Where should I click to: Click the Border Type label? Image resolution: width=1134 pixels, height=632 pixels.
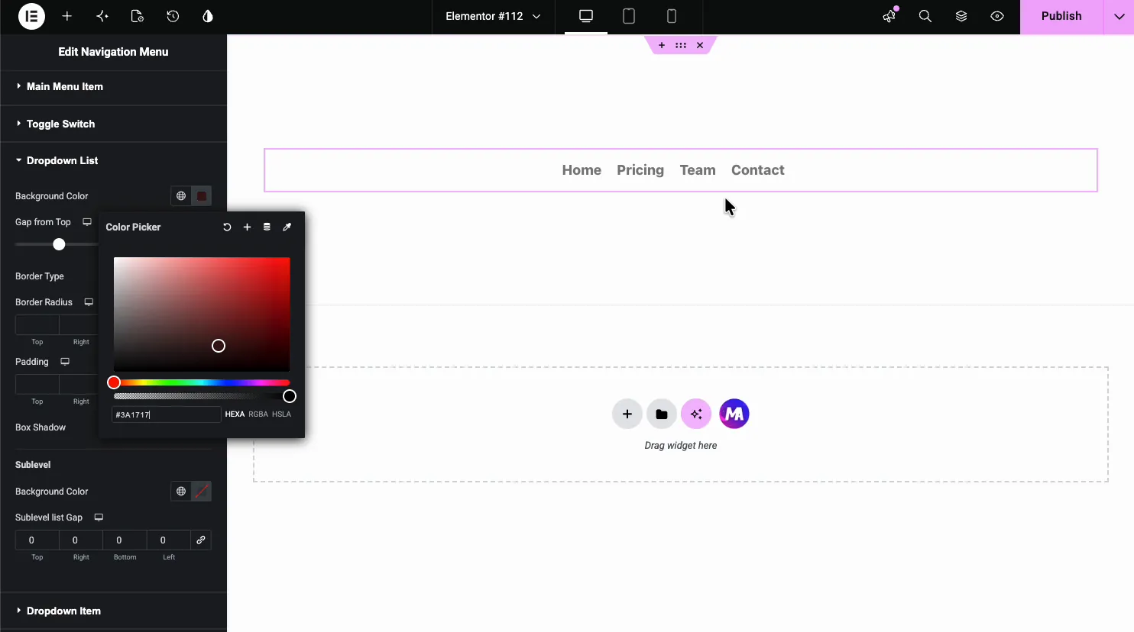pos(40,276)
